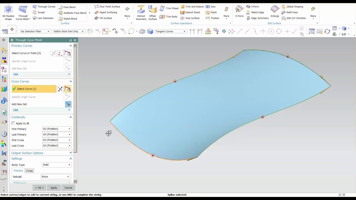Screen dimensions: 356x200
Task: Activate the Aesthetic Face Blend tool
Action: click(72, 13)
